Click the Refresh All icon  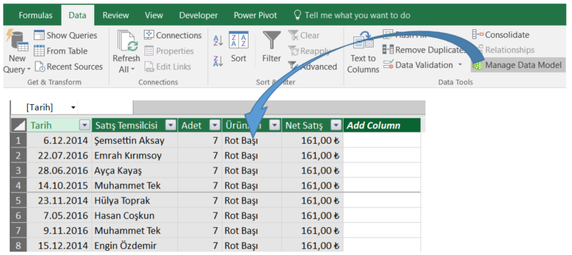(x=127, y=41)
